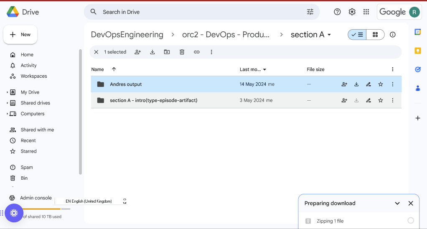Open My Drive
Viewport: 427px width, 229px height.
pos(30,92)
